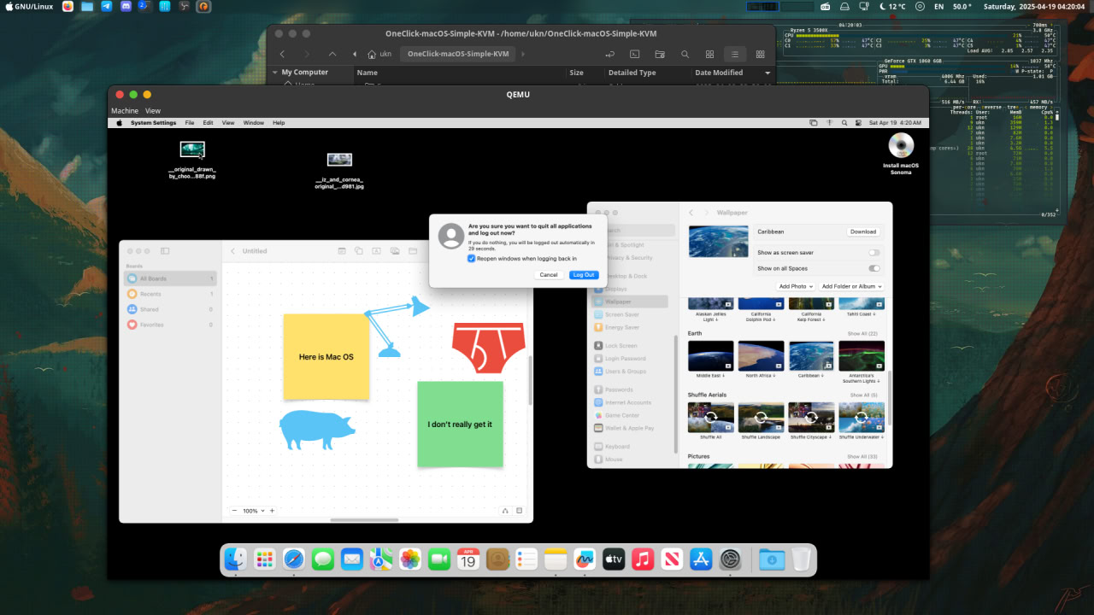Enable Show as screen saver switch
This screenshot has height=615, width=1094.
pyautogui.click(x=873, y=253)
